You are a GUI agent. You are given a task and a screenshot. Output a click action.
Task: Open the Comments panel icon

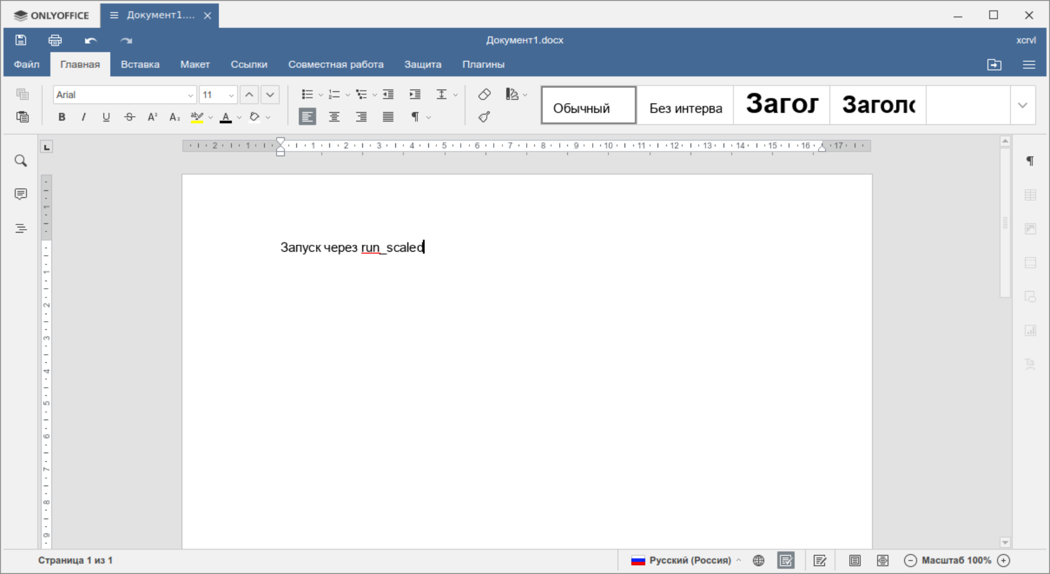tap(21, 194)
